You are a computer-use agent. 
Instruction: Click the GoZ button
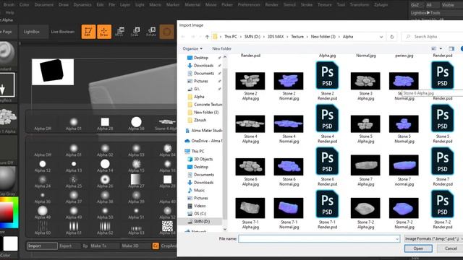[415, 5]
